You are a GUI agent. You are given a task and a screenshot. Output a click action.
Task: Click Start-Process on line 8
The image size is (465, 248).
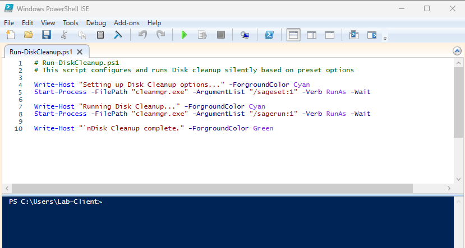(60, 114)
